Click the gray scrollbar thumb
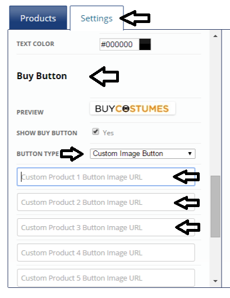This screenshot has height=298, width=230. (215, 207)
